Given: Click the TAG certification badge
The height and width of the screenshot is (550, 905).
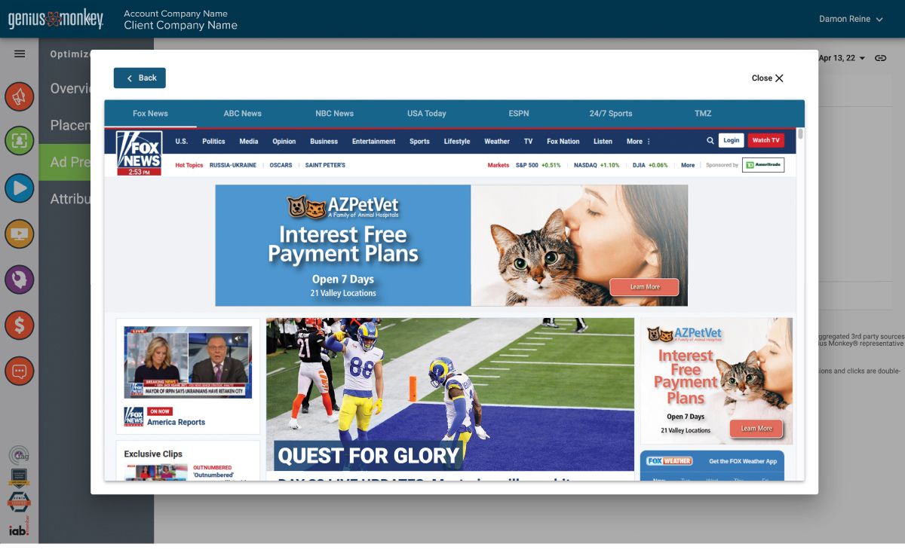Looking at the screenshot, I should pyautogui.click(x=20, y=456).
